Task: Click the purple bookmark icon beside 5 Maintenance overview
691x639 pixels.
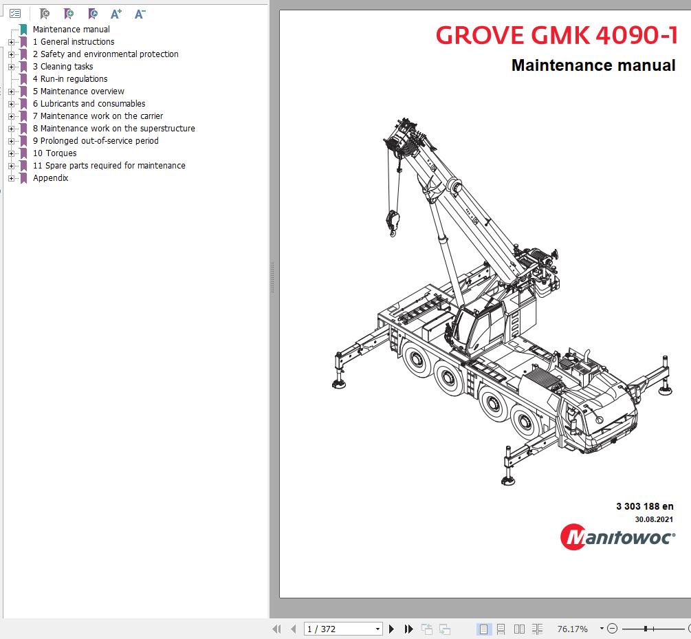Action: [23, 91]
